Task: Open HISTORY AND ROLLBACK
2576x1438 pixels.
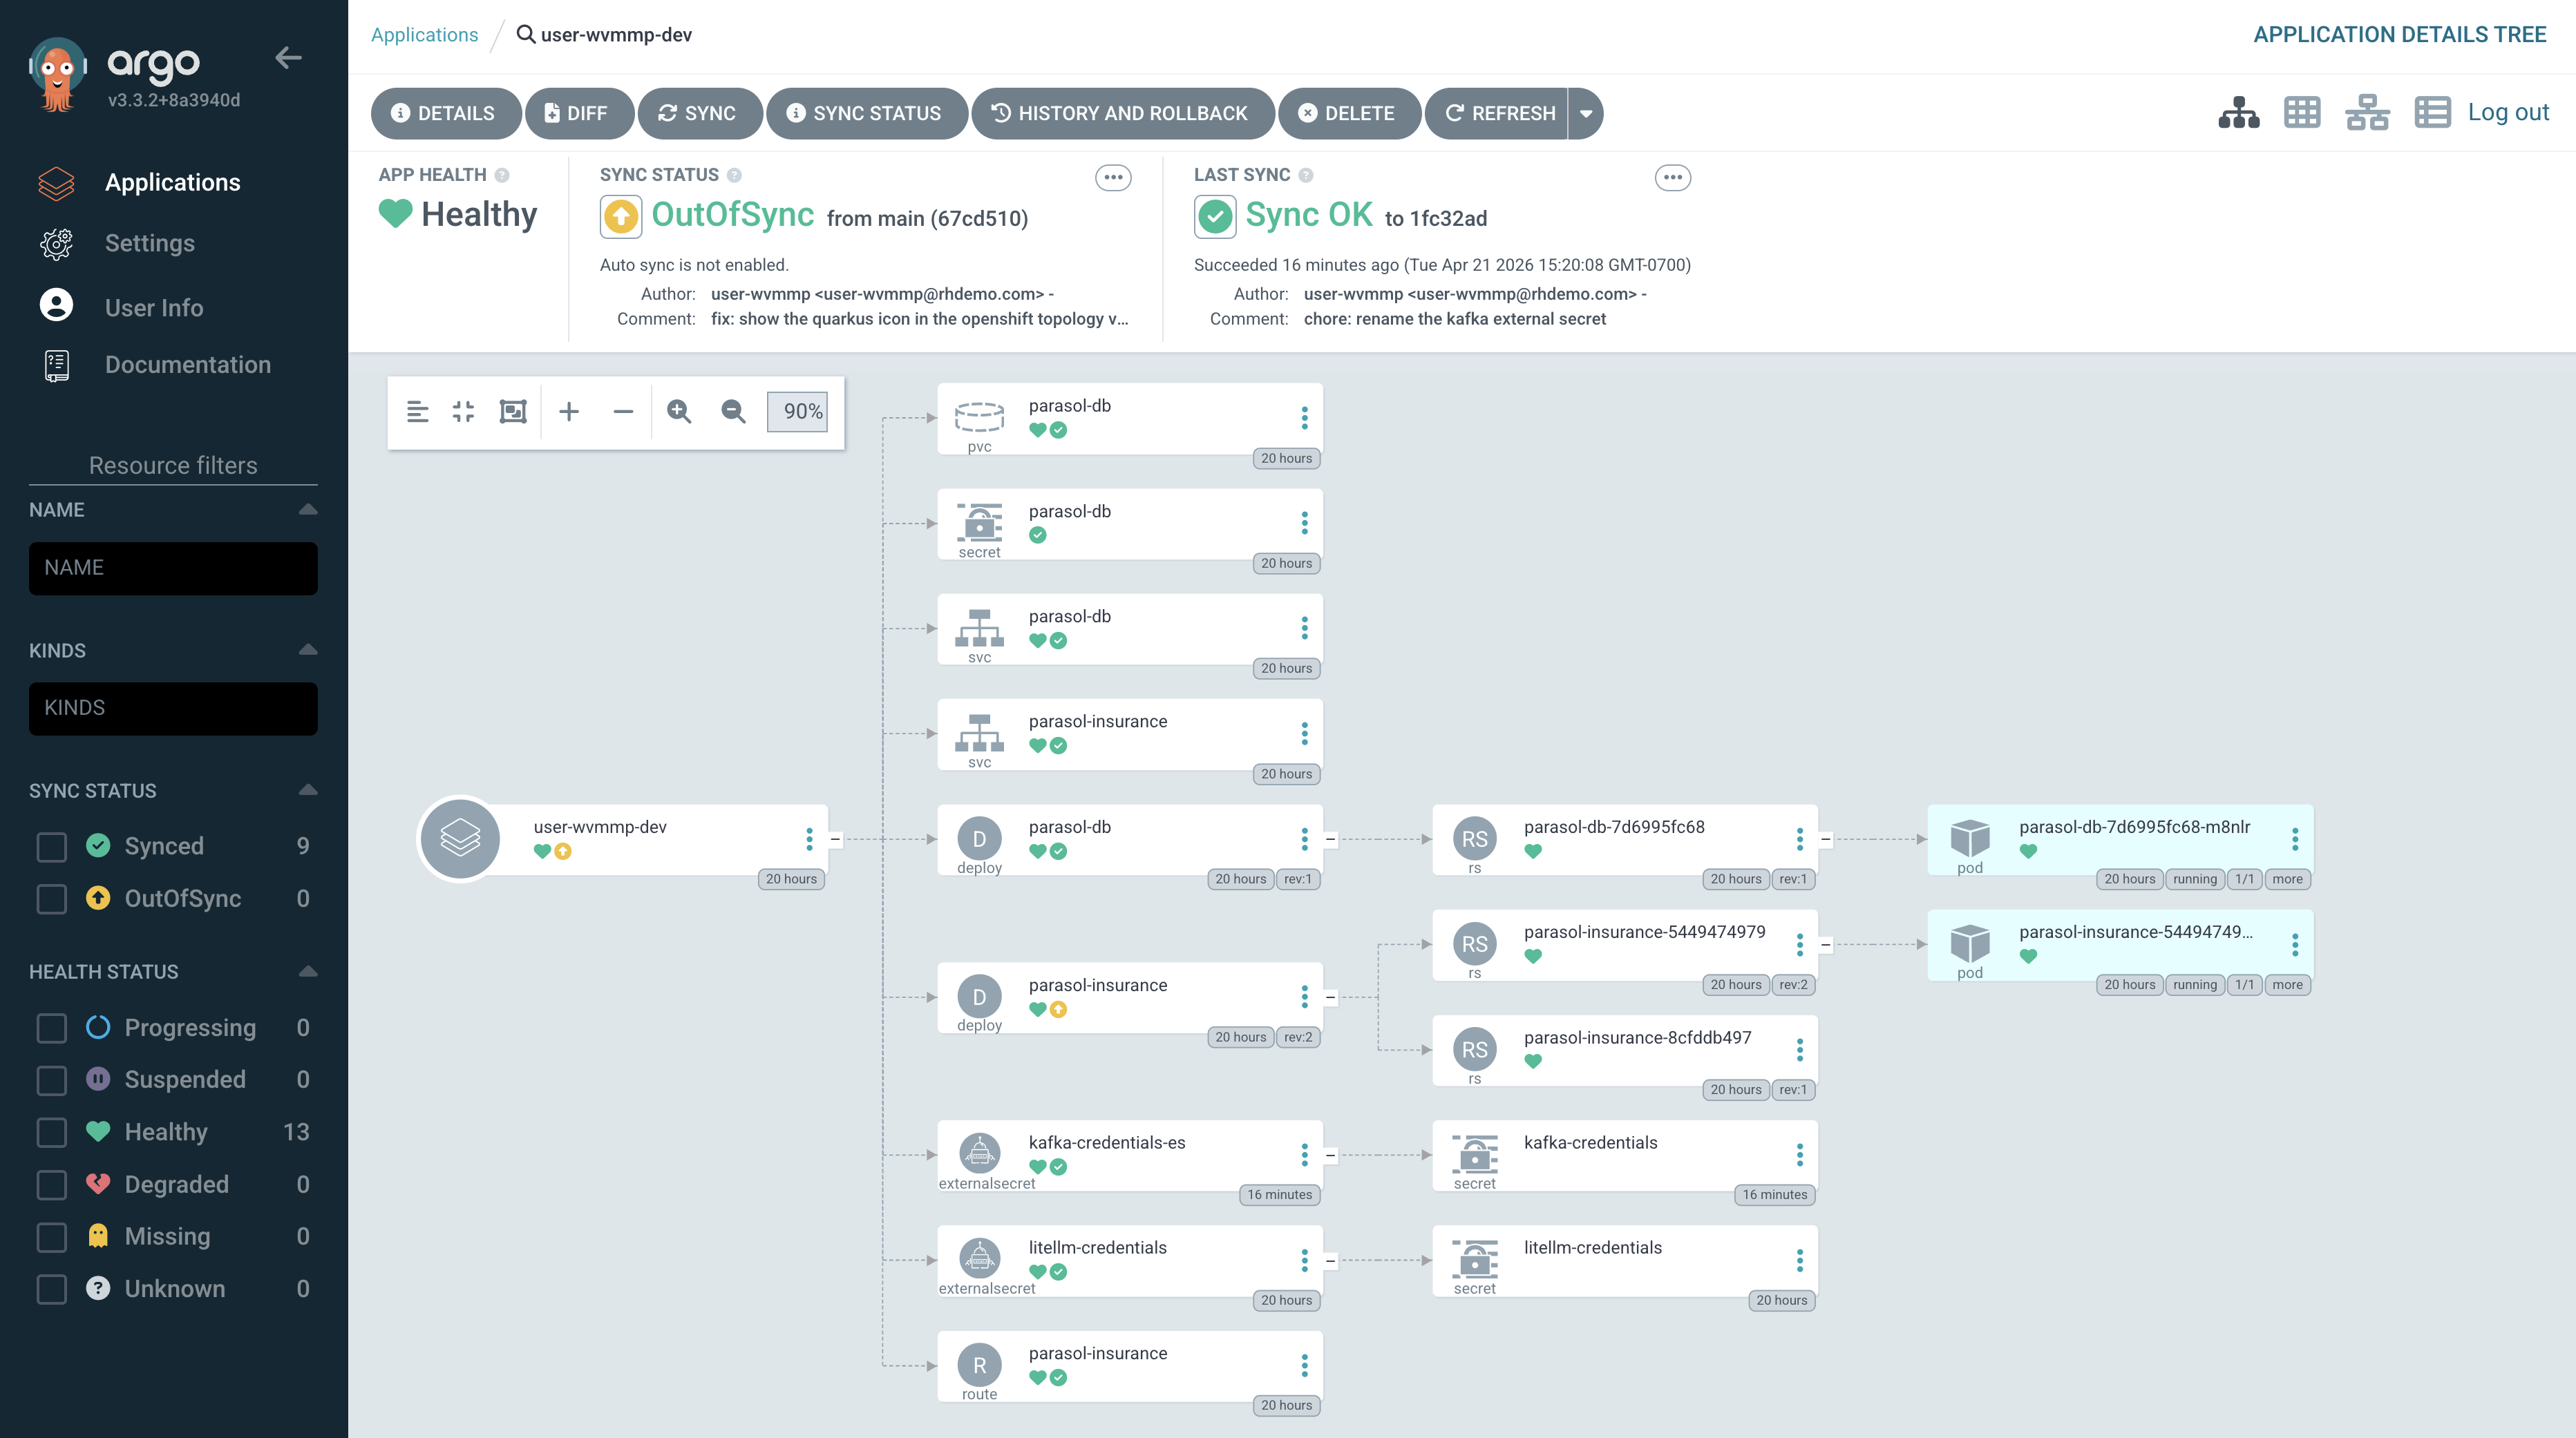Action: (1121, 114)
